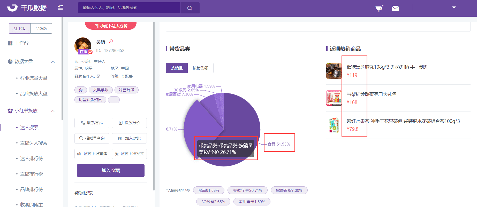
Task: Open 直播达人搜索 in the sidebar
Action: pyautogui.click(x=34, y=143)
